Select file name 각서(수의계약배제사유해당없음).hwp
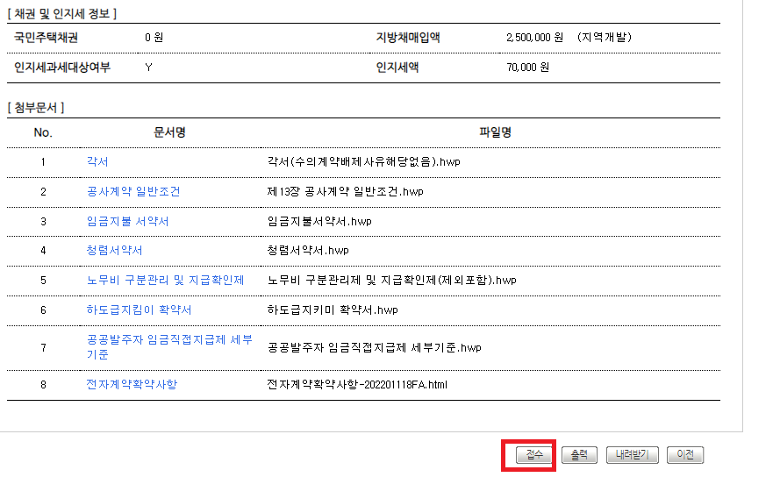This screenshot has height=477, width=773. (x=364, y=161)
